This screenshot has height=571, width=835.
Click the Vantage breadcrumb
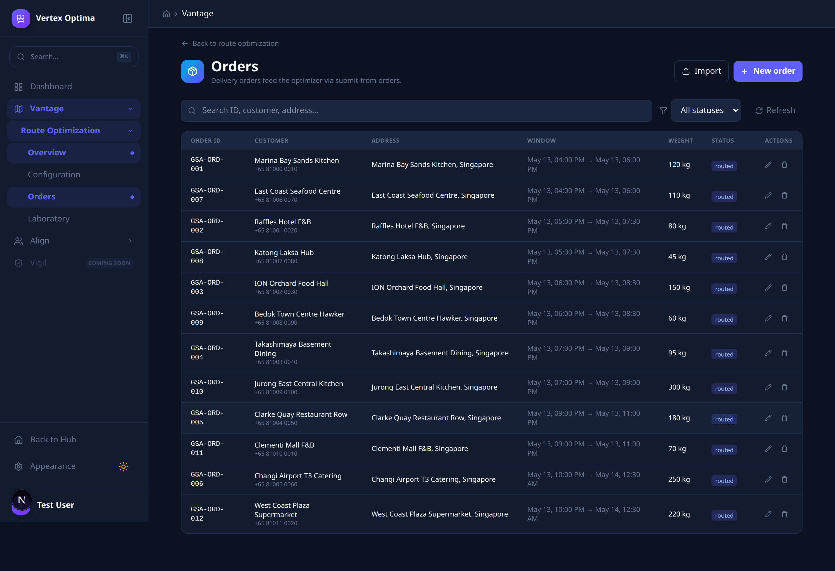coord(198,14)
